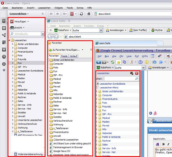The image size is (172, 157).
Task: Click the Opera Schnellsuche search field
Action: coord(26,34)
